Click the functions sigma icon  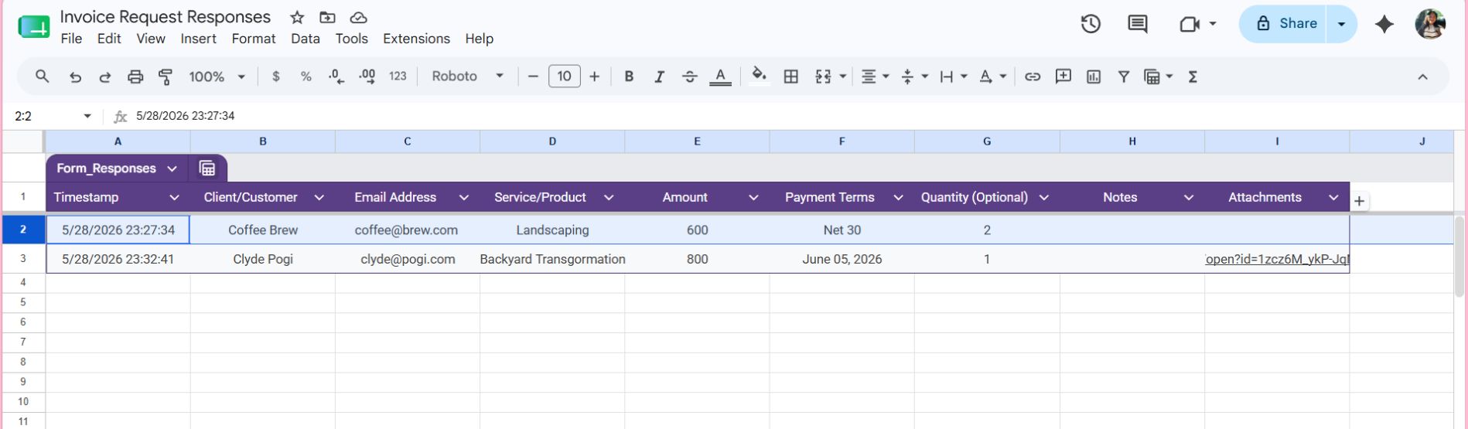(x=1193, y=77)
